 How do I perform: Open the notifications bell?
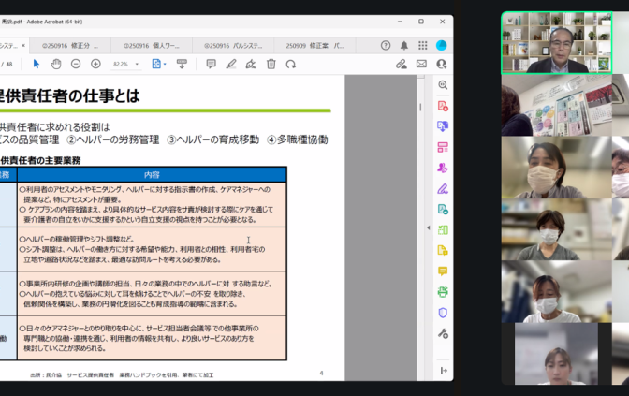(x=404, y=45)
